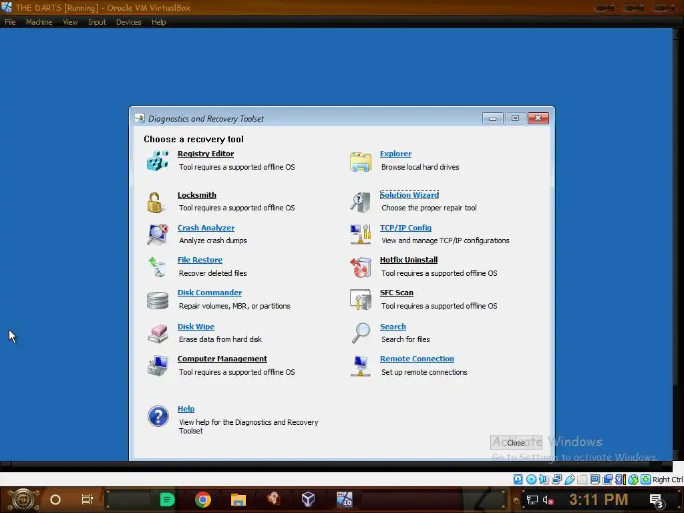Open the VirtualBox File menu
This screenshot has width=684, height=513.
coord(10,22)
